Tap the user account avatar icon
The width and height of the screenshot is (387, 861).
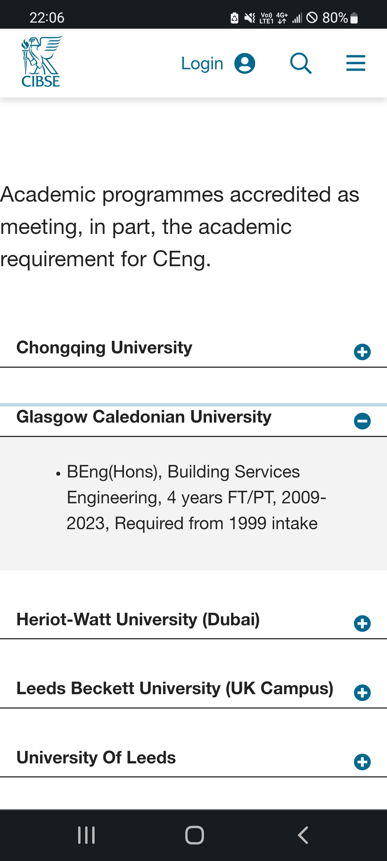click(245, 63)
